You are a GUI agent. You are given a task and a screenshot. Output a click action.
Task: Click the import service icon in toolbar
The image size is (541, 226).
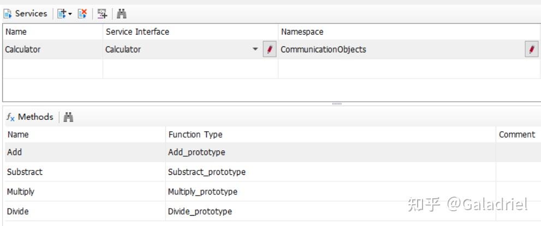pos(102,14)
